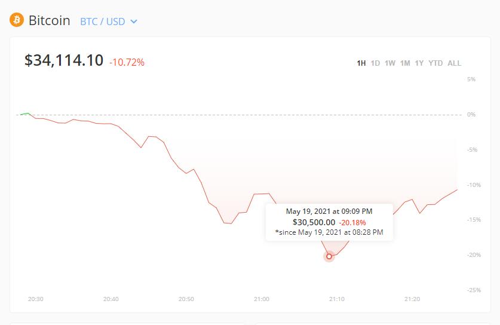This screenshot has height=325, width=500.
Task: Switch chart to 1W range
Action: [390, 63]
